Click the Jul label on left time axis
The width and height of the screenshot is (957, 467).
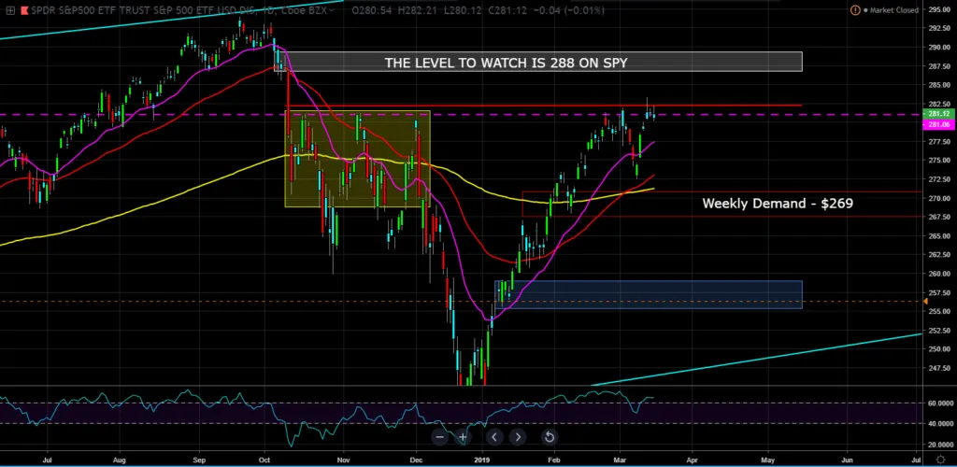click(47, 460)
